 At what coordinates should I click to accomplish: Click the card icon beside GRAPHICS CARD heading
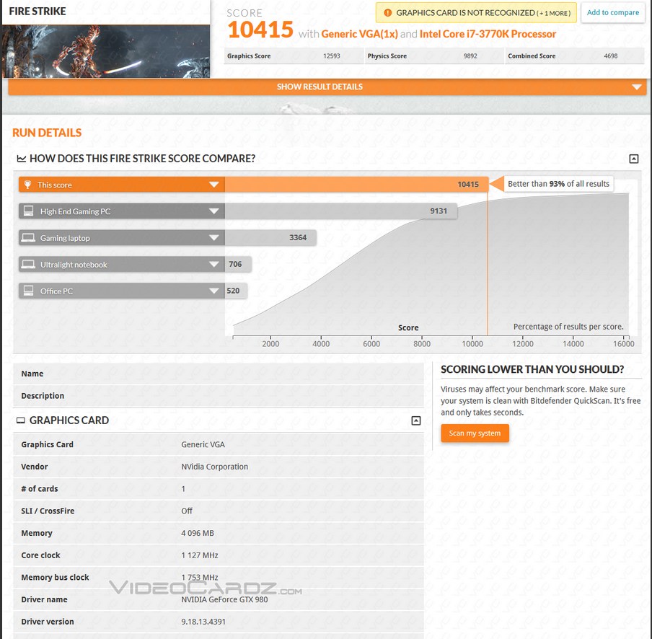click(x=21, y=420)
